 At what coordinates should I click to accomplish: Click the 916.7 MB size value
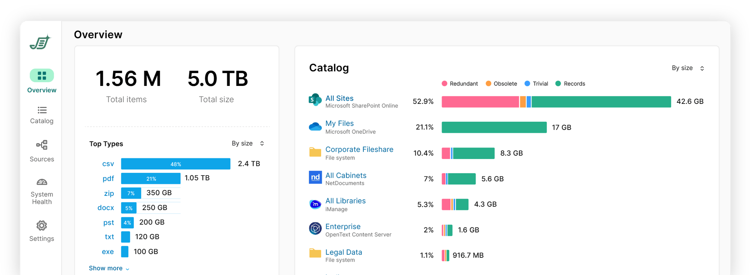tap(468, 255)
